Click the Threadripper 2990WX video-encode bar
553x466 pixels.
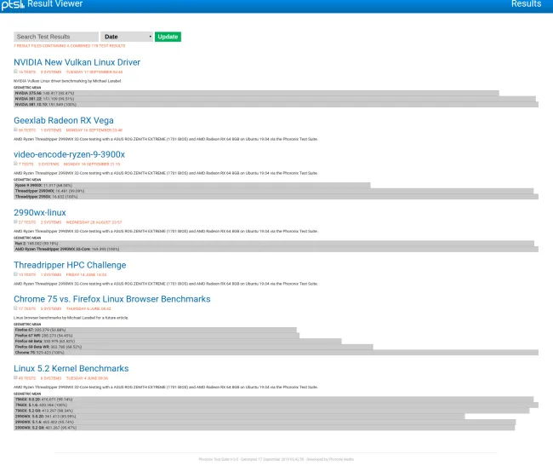coord(274,191)
